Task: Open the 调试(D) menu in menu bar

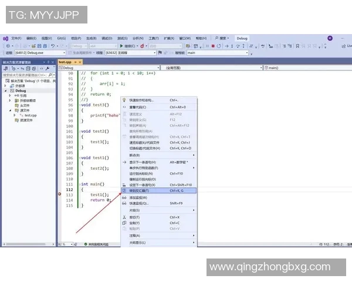Action: point(106,38)
